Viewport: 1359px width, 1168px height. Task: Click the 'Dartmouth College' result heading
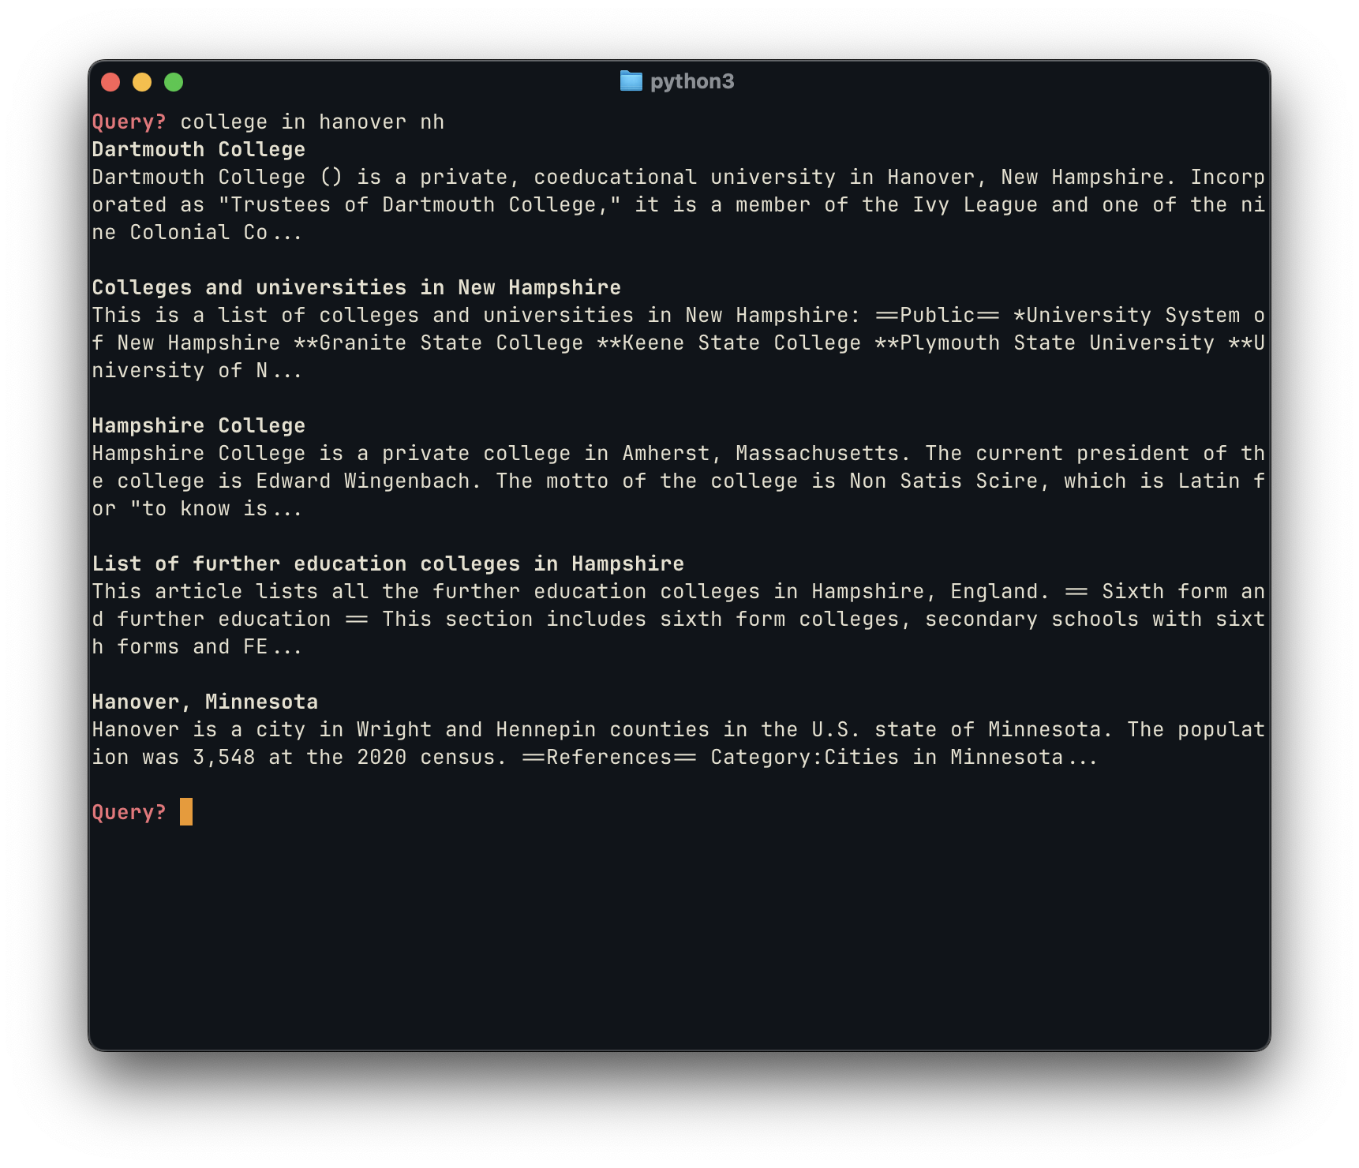pyautogui.click(x=198, y=149)
